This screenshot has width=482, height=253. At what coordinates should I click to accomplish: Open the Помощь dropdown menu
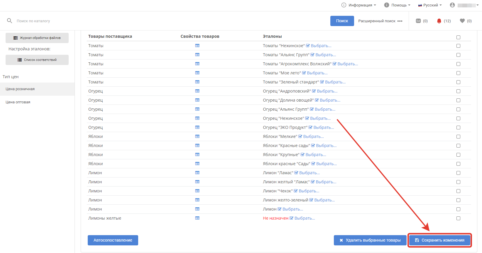tap(397, 5)
